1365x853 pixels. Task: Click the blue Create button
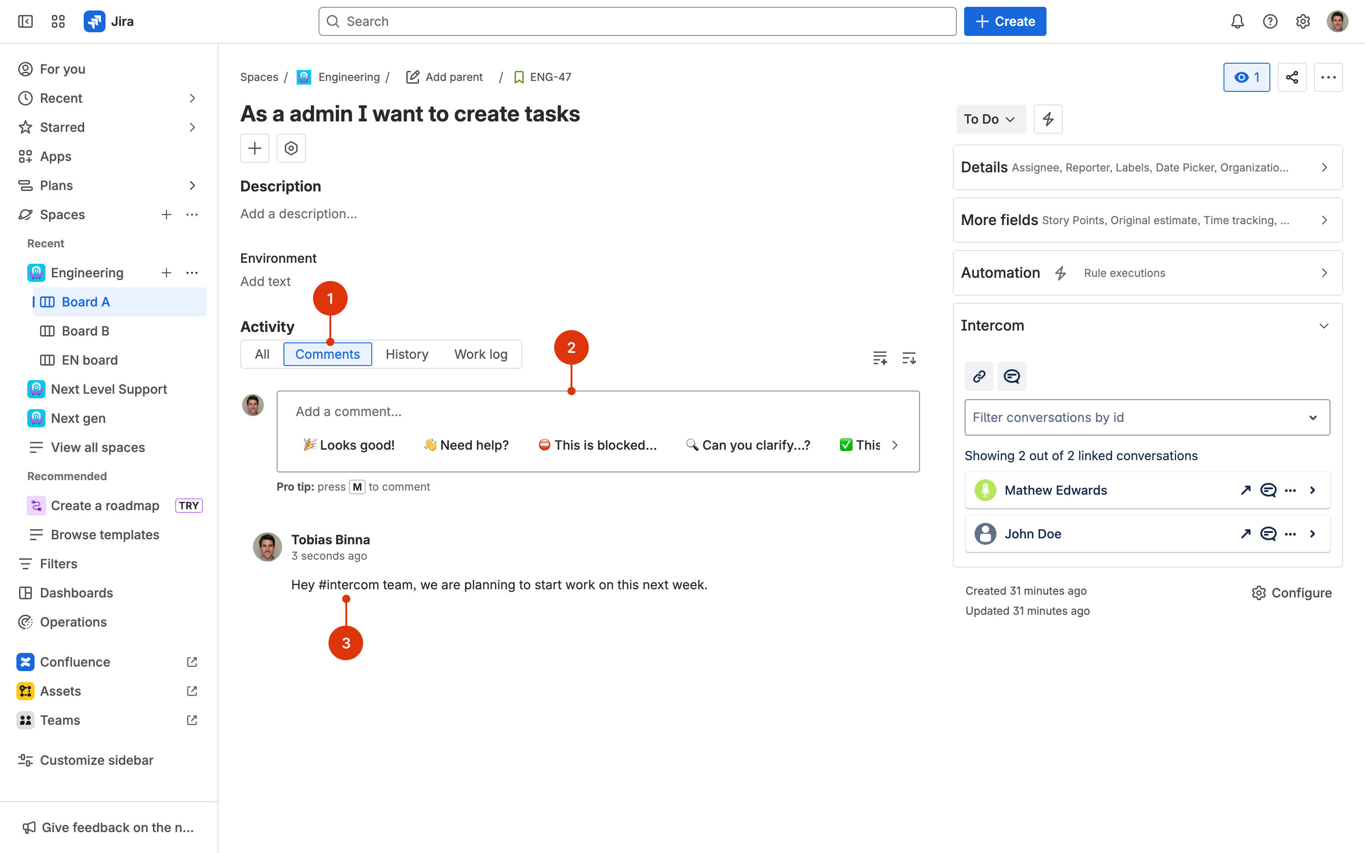point(1004,21)
